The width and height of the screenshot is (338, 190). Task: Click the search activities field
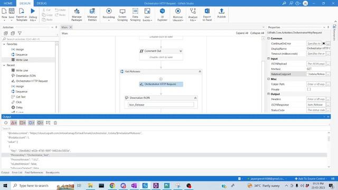[29, 39]
